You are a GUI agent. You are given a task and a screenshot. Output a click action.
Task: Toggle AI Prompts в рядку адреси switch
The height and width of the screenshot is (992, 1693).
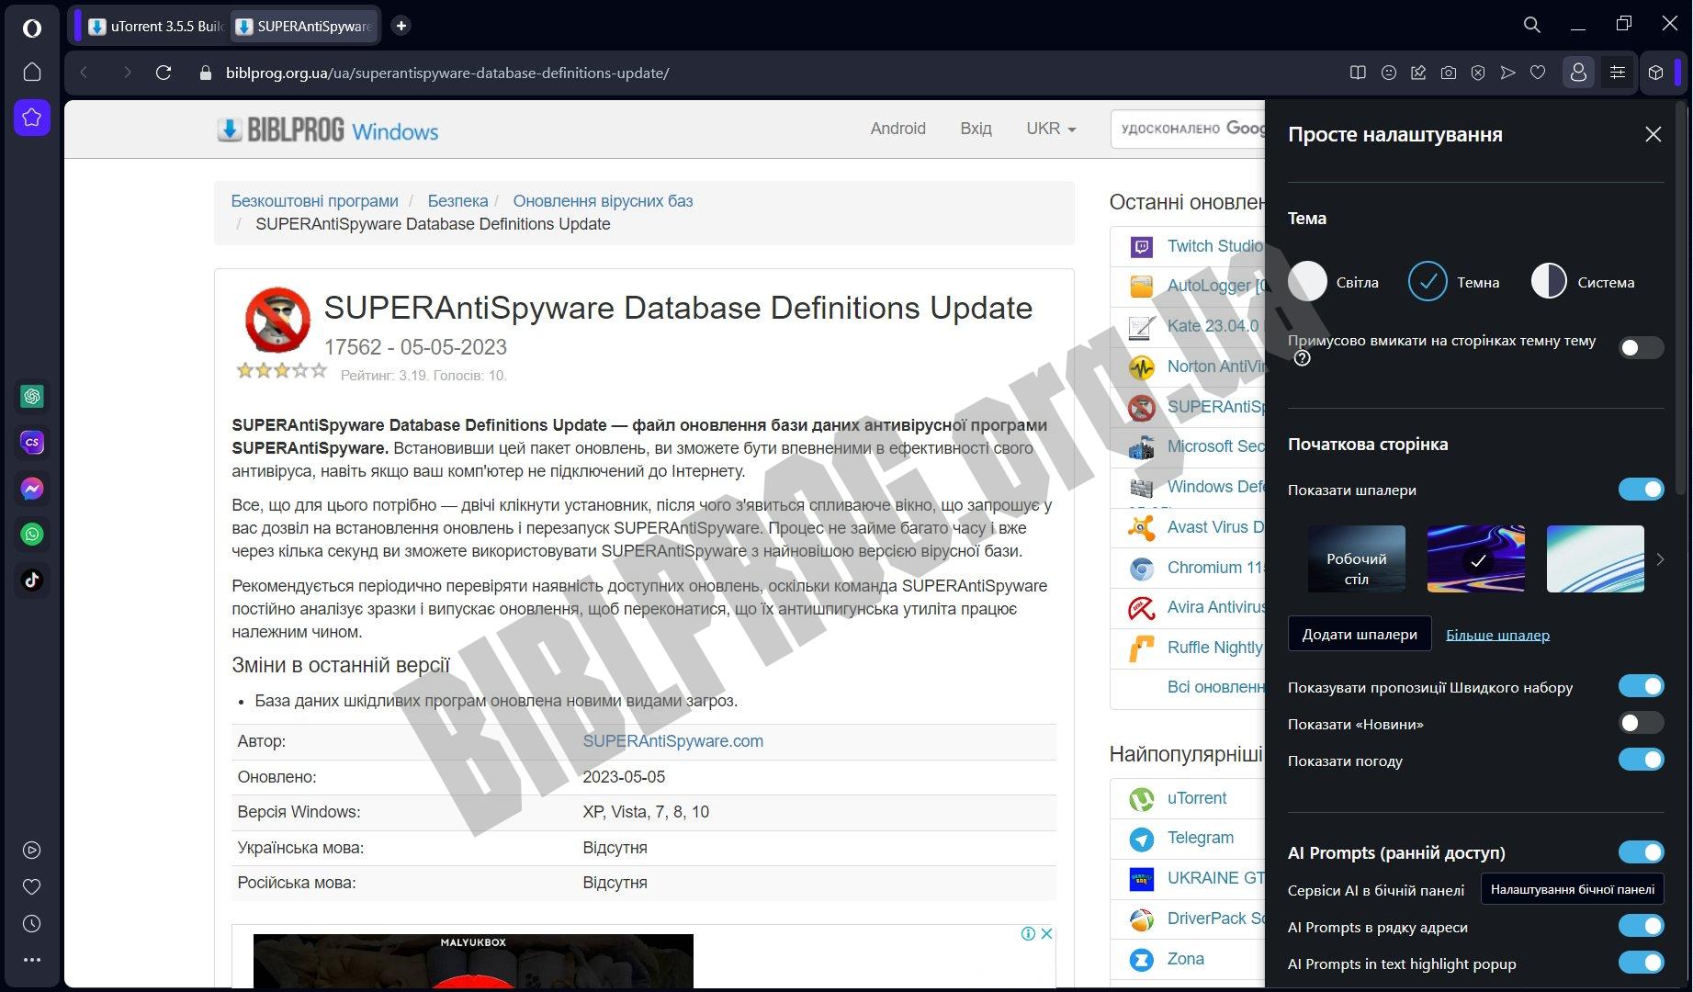pos(1641,926)
